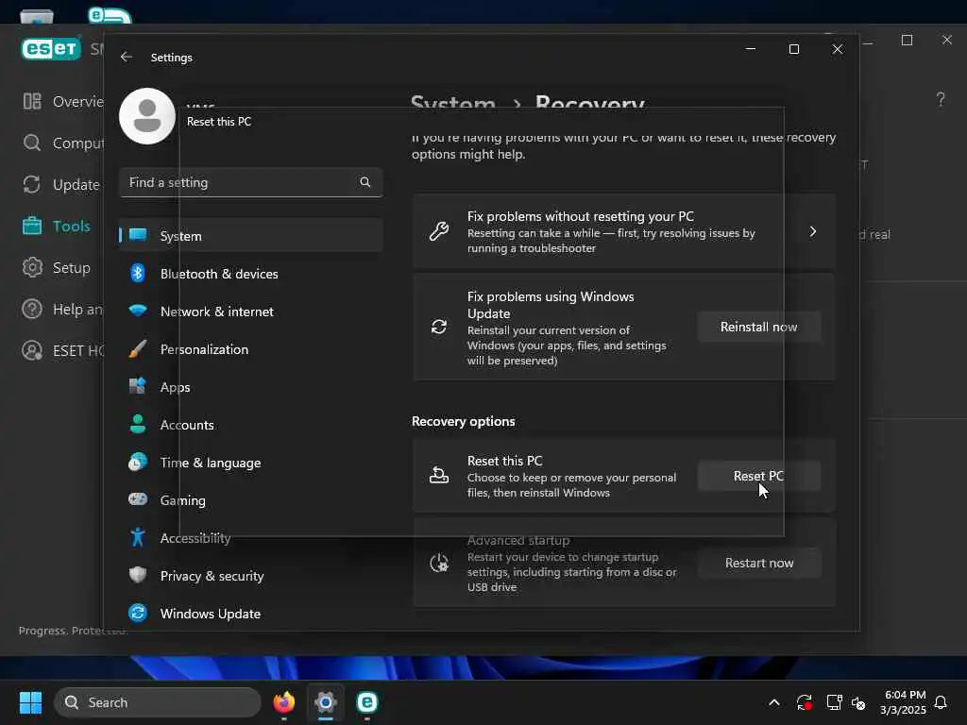Click the back arrow in Settings
967x725 pixels.
point(127,57)
